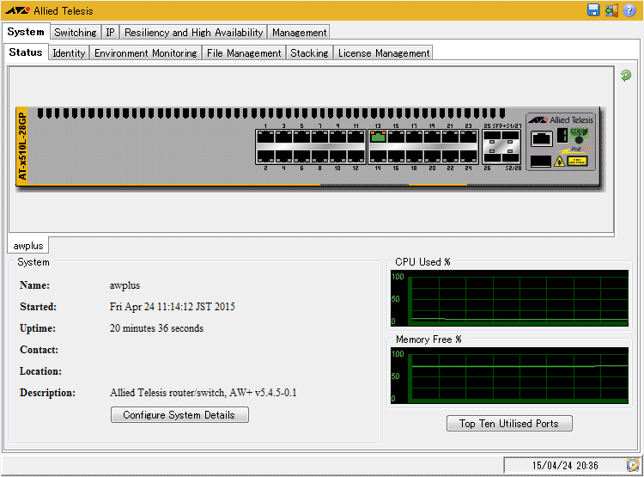644x477 pixels.
Task: Go to the Management tab
Action: [x=299, y=33]
